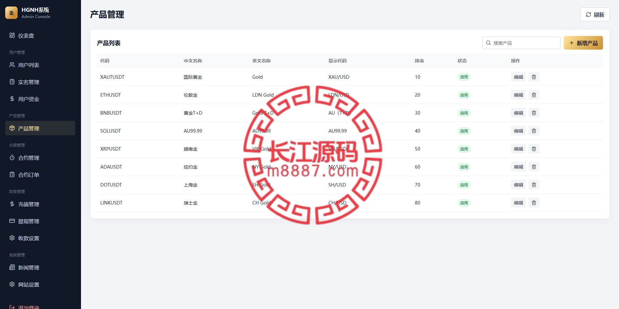Click the 上海金 name cell
The width and height of the screenshot is (619, 309).
tap(190, 185)
